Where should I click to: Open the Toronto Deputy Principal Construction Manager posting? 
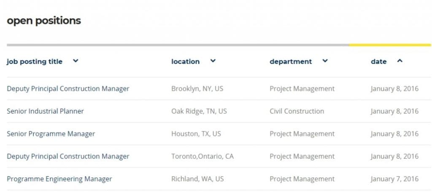click(x=68, y=156)
